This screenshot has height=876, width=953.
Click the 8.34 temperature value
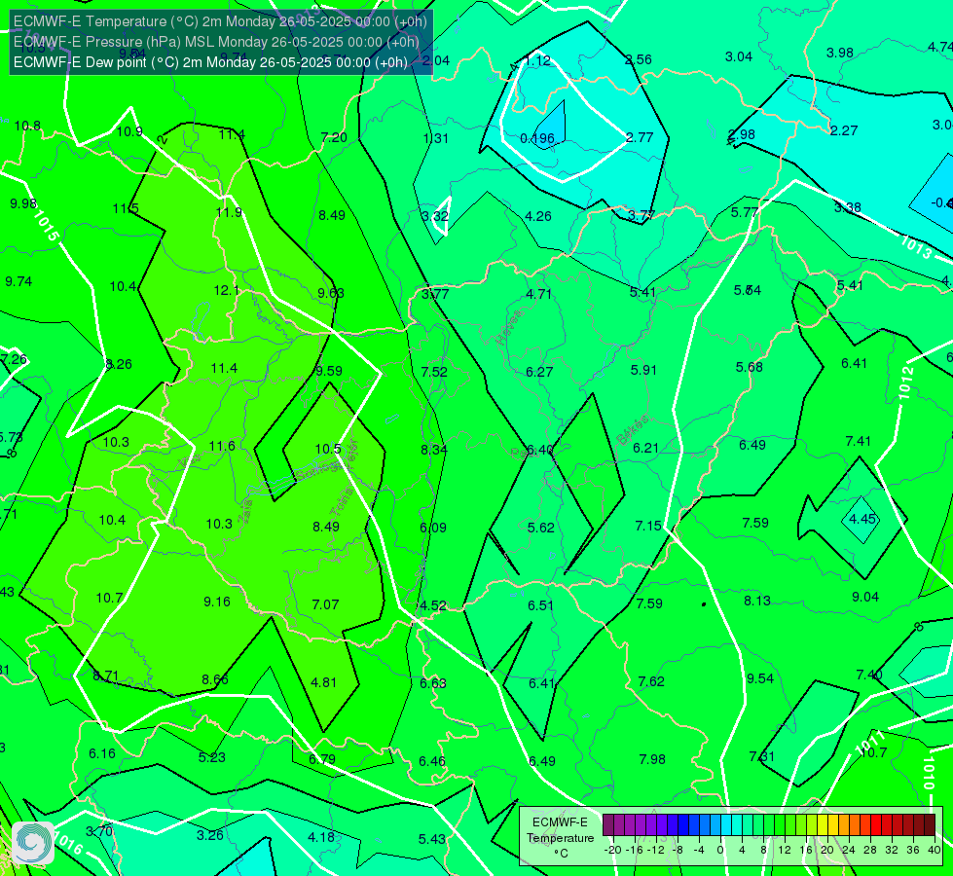[434, 450]
